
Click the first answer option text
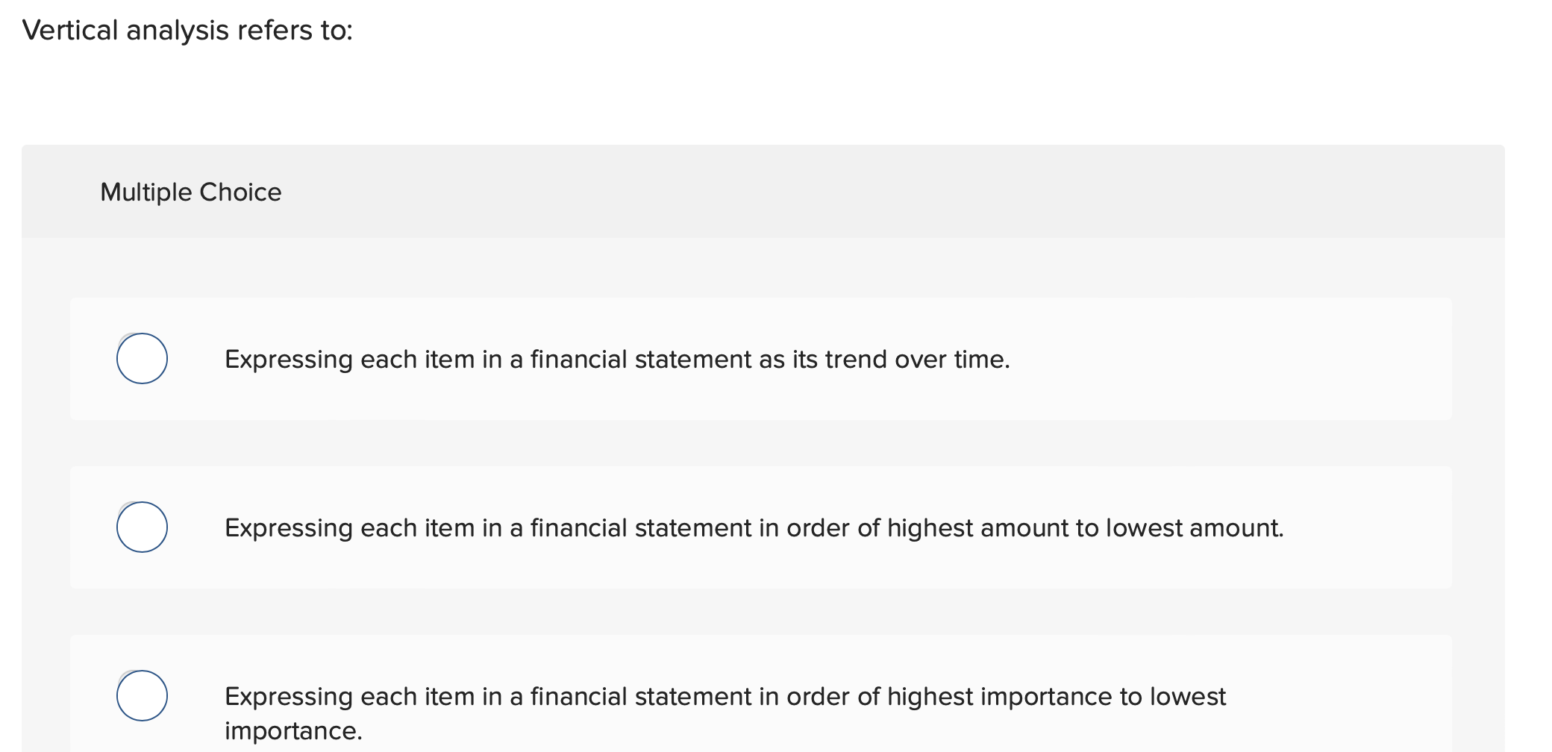[617, 359]
